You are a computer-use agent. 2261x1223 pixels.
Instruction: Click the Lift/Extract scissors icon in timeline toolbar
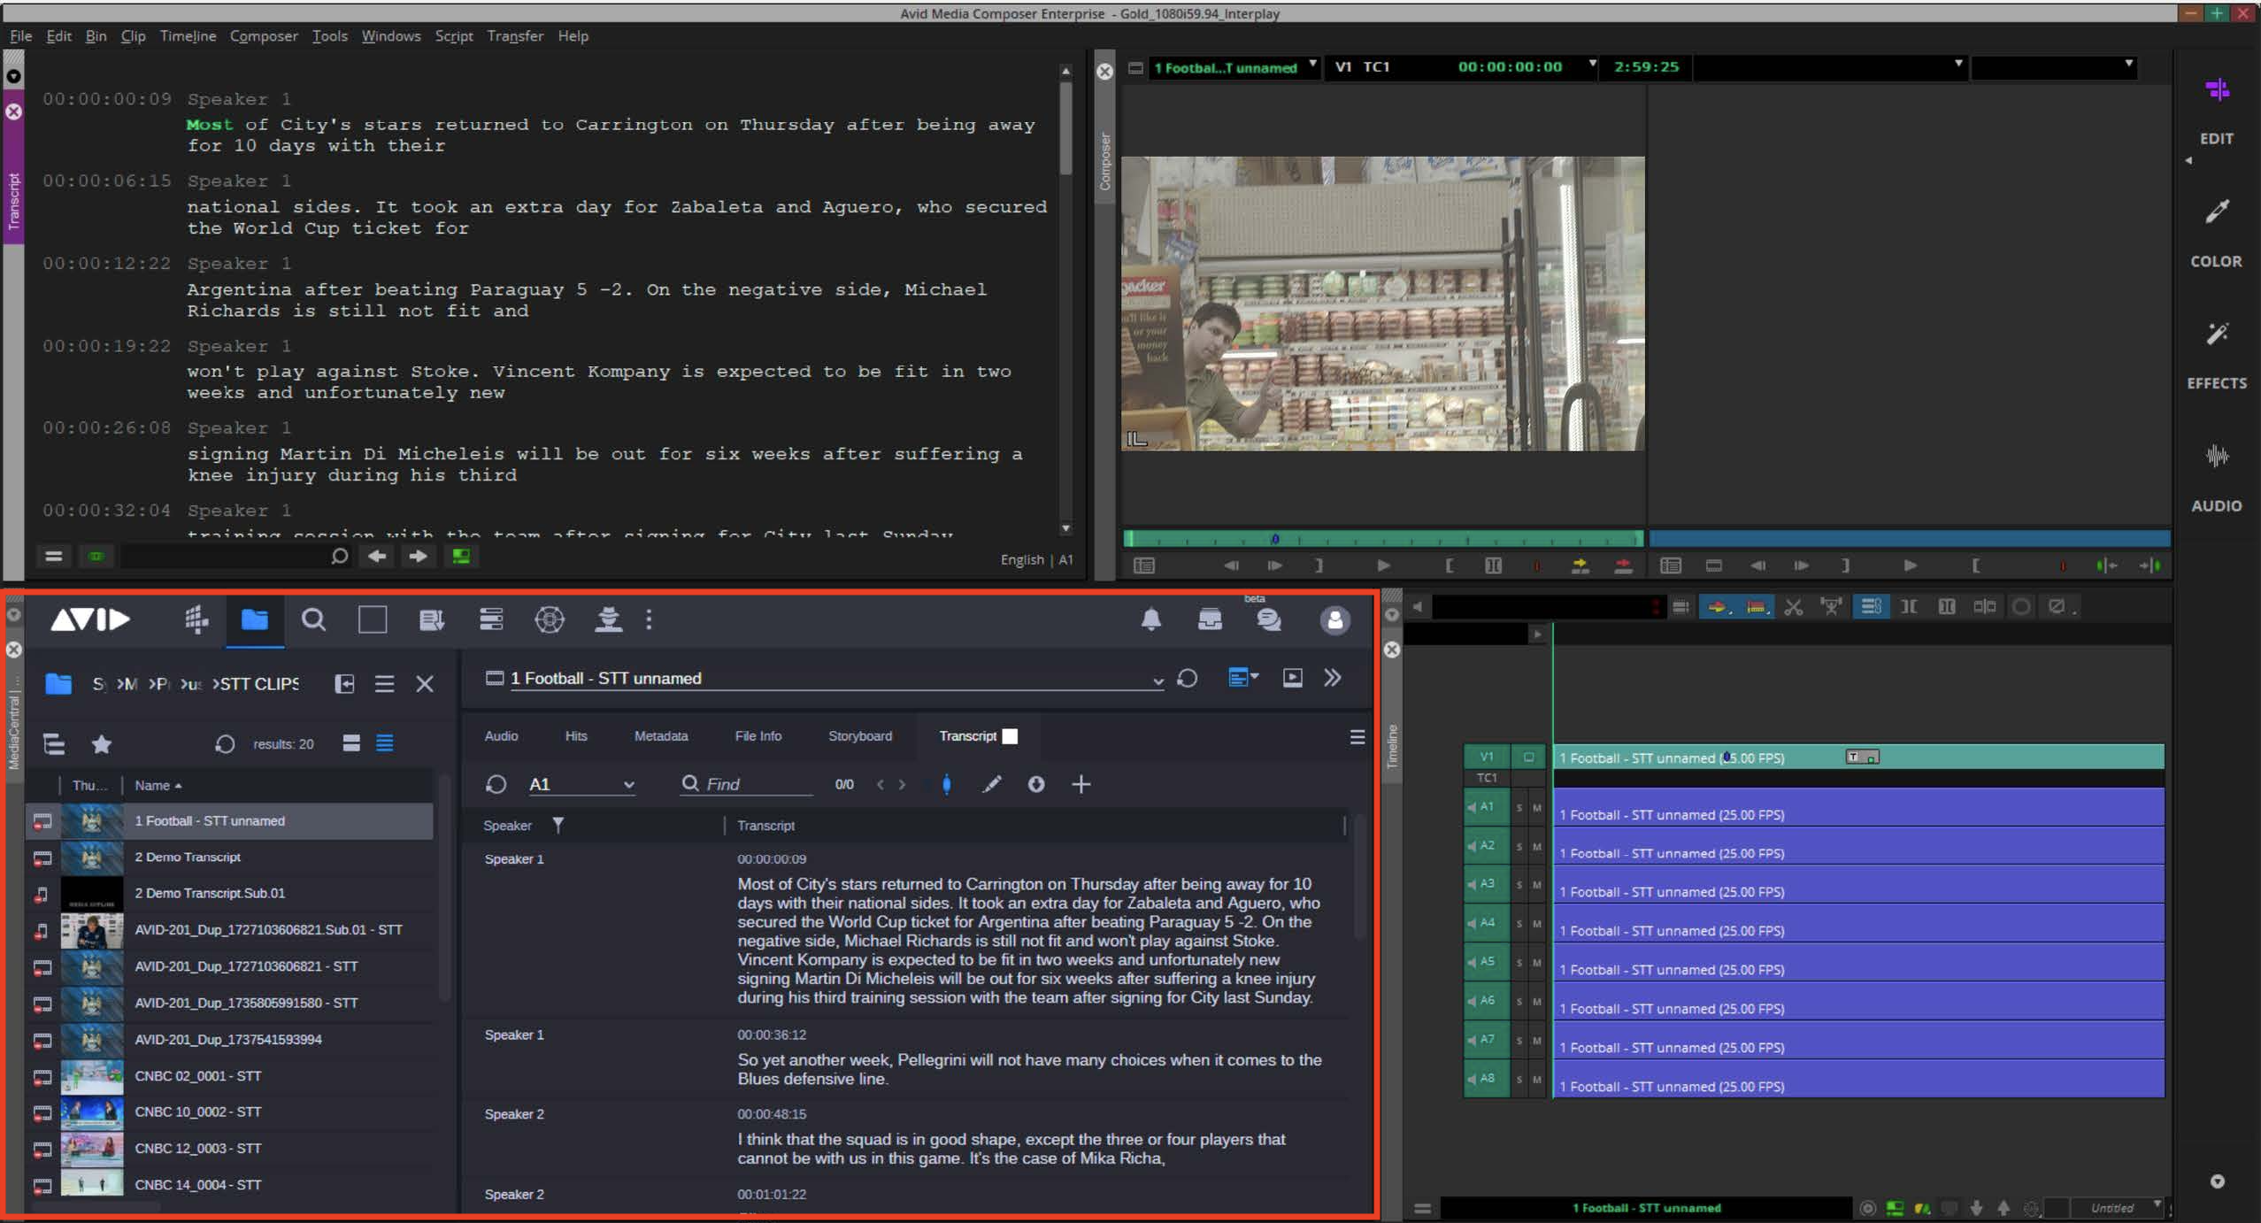click(1793, 607)
